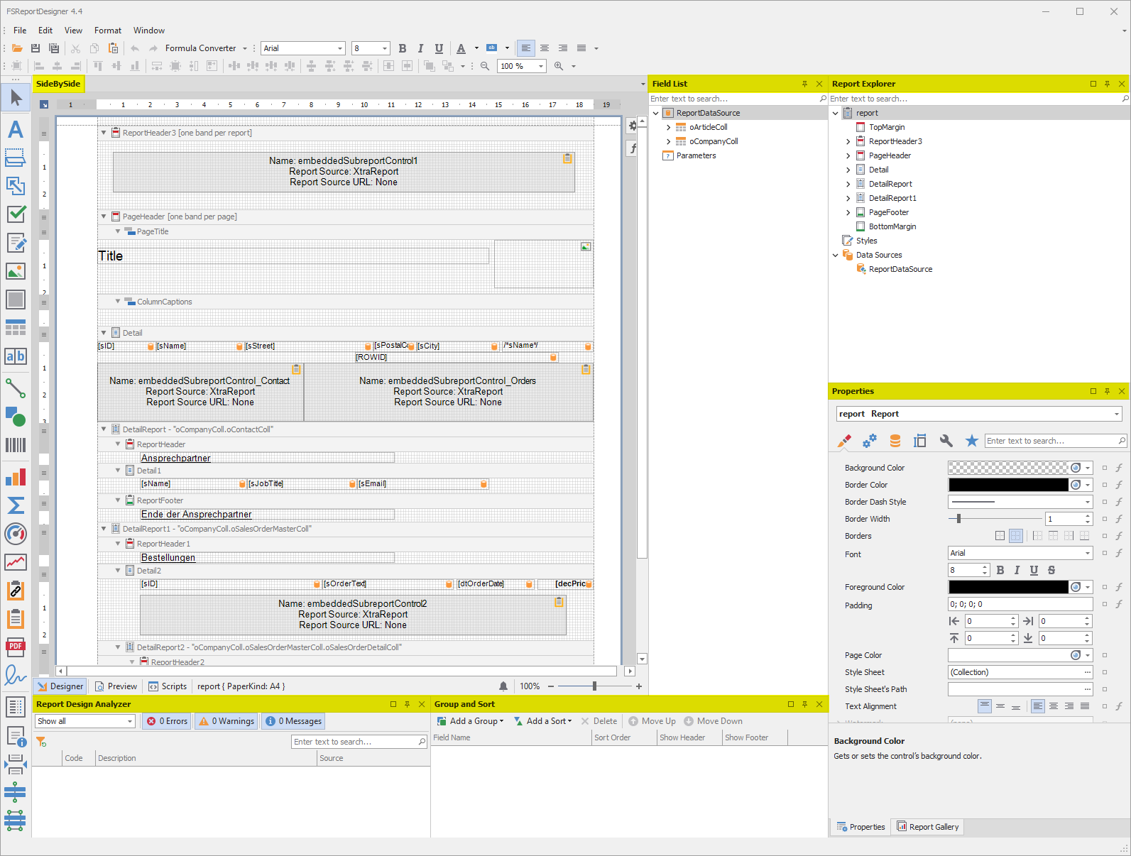Toggle Strikeout in Properties font row

(x=1051, y=570)
